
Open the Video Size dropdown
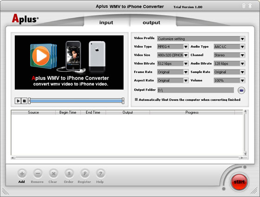click(x=173, y=55)
